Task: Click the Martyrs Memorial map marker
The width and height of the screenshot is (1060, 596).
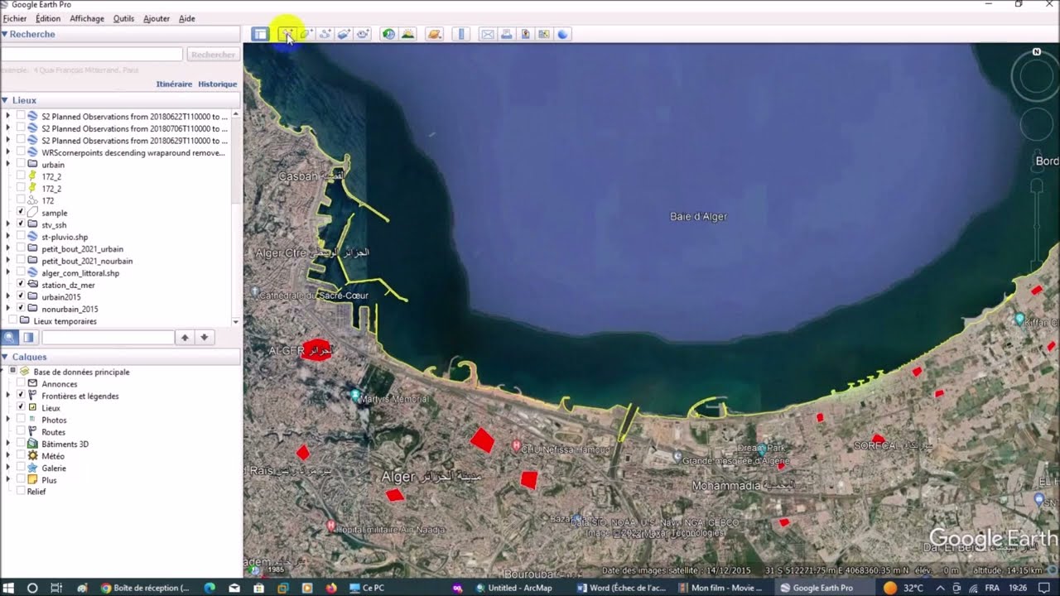Action: tap(355, 396)
